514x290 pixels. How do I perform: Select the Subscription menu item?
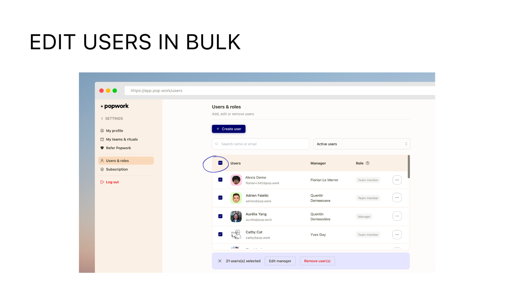(117, 169)
